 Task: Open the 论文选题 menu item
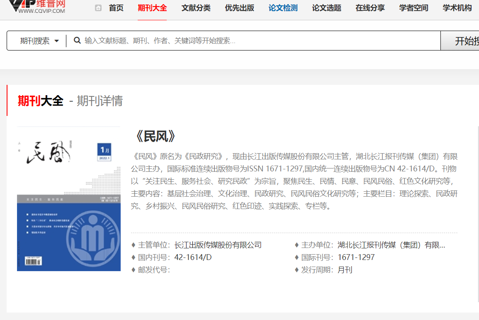coord(326,8)
